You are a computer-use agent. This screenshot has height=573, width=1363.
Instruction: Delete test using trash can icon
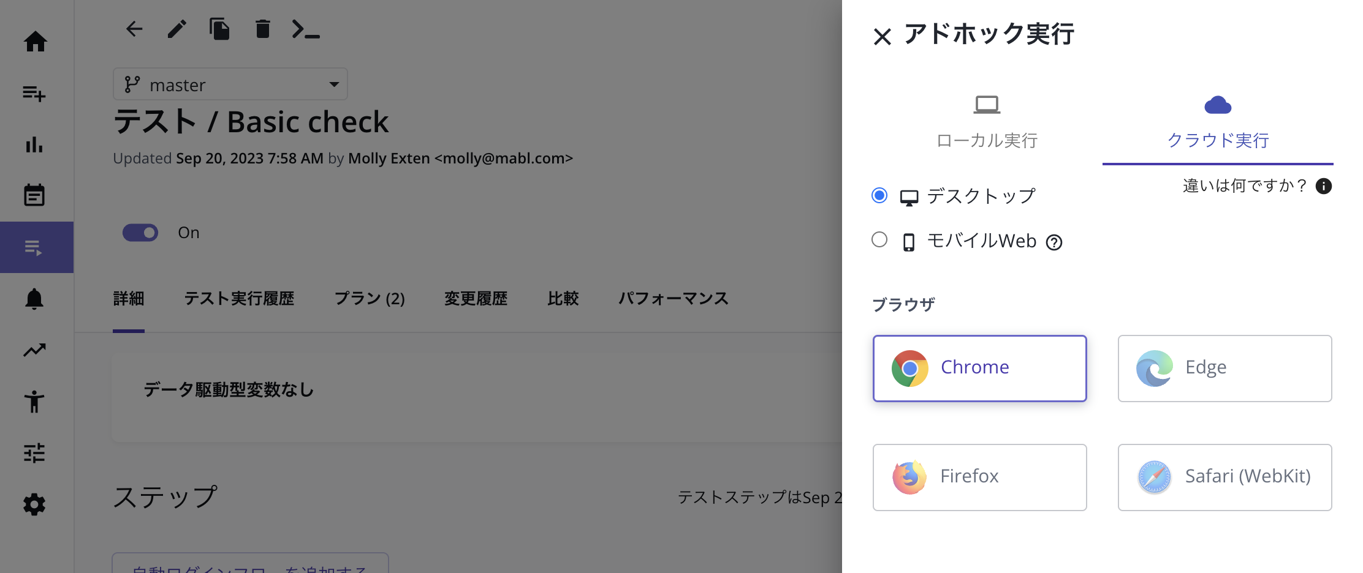[262, 29]
